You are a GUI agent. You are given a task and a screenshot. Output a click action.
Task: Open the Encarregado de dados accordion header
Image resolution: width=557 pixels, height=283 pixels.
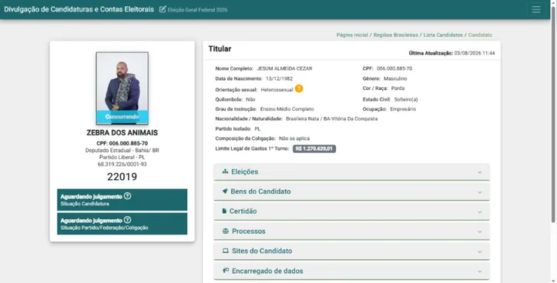coord(351,271)
